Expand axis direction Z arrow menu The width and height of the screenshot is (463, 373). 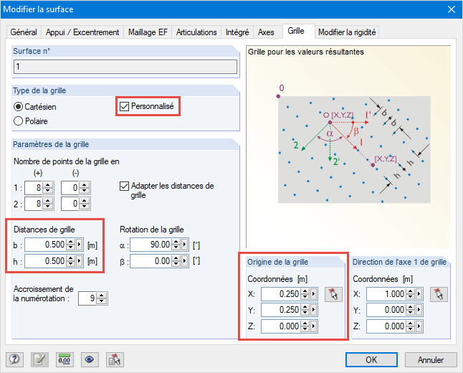click(x=419, y=326)
